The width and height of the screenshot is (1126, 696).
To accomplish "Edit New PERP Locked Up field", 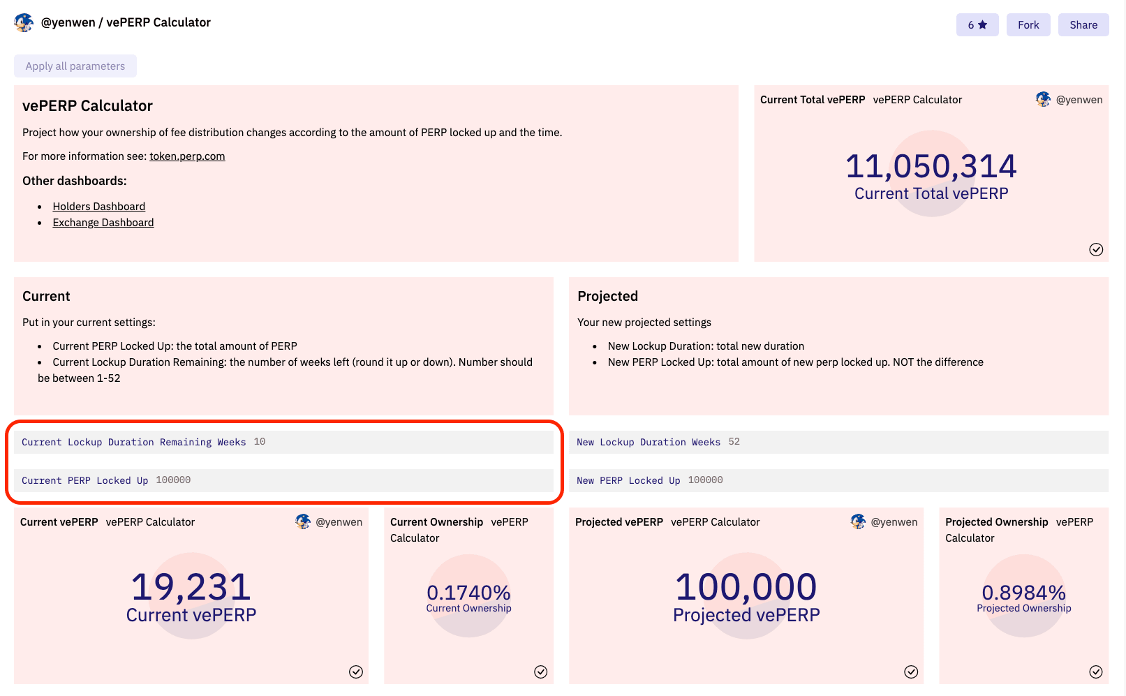I will [x=838, y=480].
